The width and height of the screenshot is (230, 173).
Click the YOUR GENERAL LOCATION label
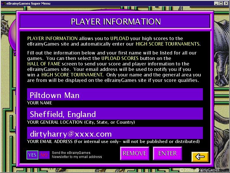point(81,122)
